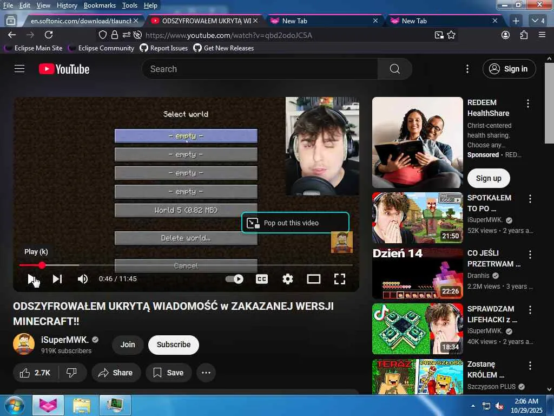Image resolution: width=554 pixels, height=416 pixels.
Task: Reload the current page
Action: point(49,35)
